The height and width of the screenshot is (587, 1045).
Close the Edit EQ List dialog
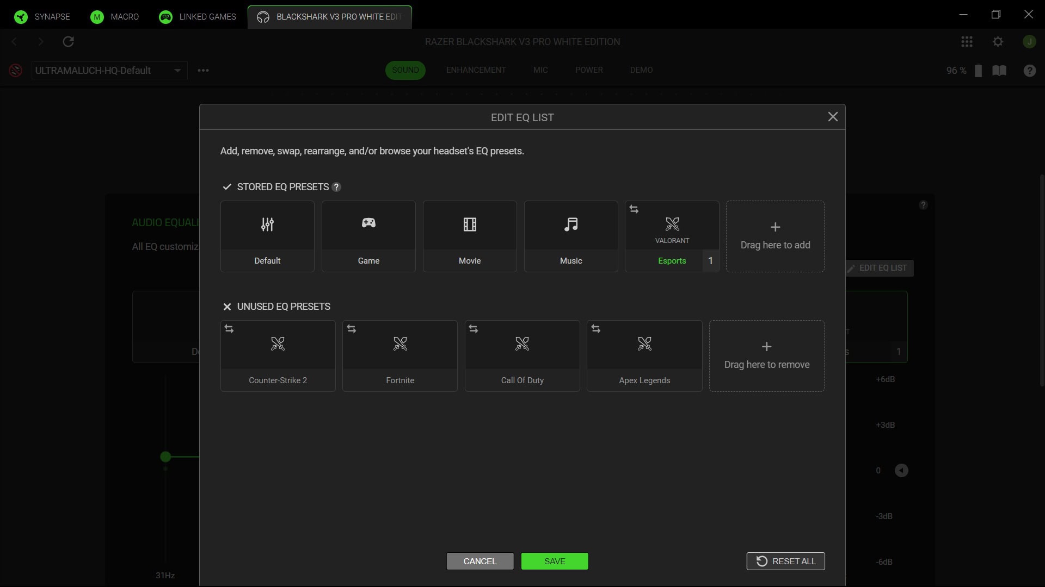(x=833, y=117)
